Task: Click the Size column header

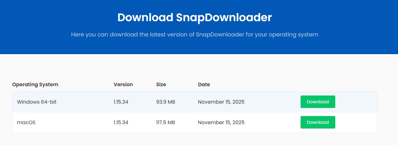Action: pos(161,84)
